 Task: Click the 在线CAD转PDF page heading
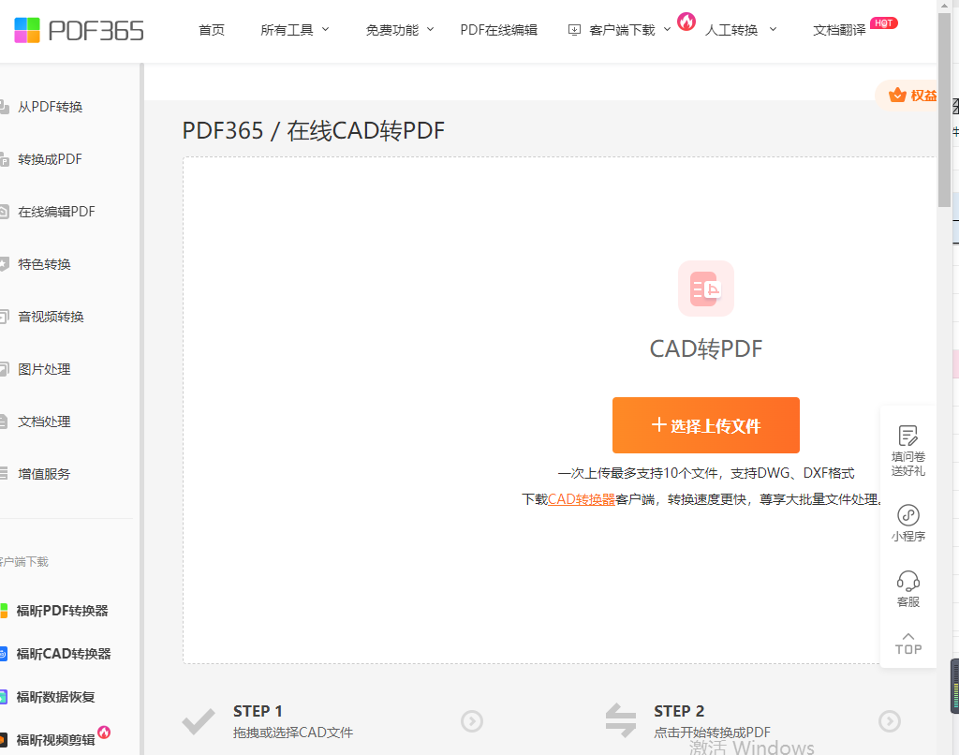366,130
